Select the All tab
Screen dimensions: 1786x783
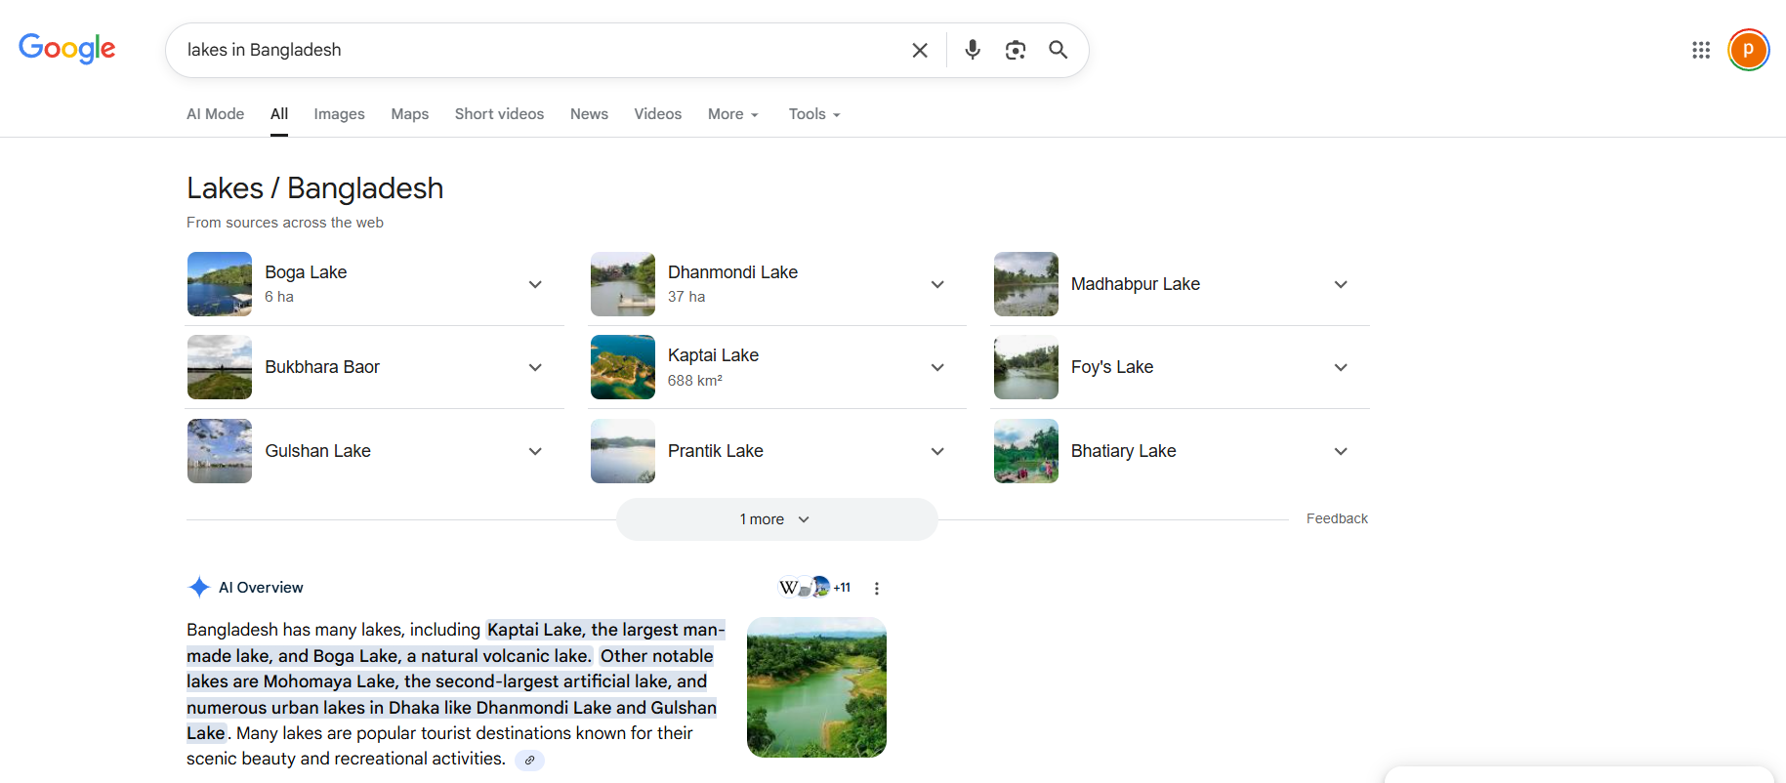click(x=279, y=114)
